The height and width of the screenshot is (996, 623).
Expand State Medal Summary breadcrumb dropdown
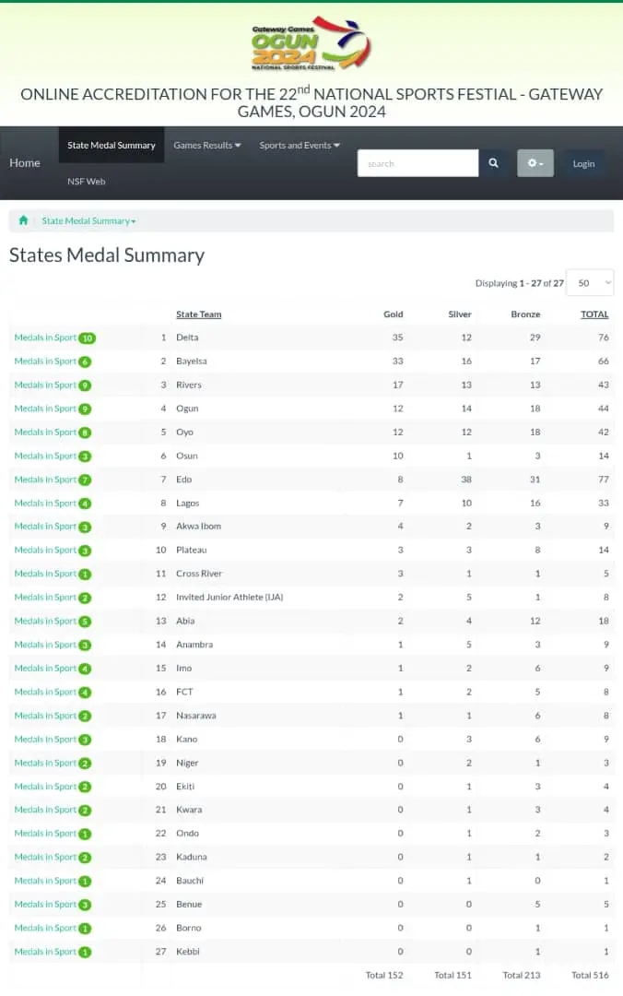click(x=88, y=221)
